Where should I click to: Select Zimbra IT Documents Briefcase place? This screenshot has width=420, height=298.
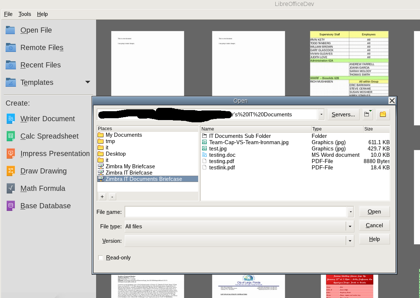148,179
